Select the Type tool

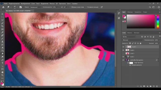(x=2, y=63)
